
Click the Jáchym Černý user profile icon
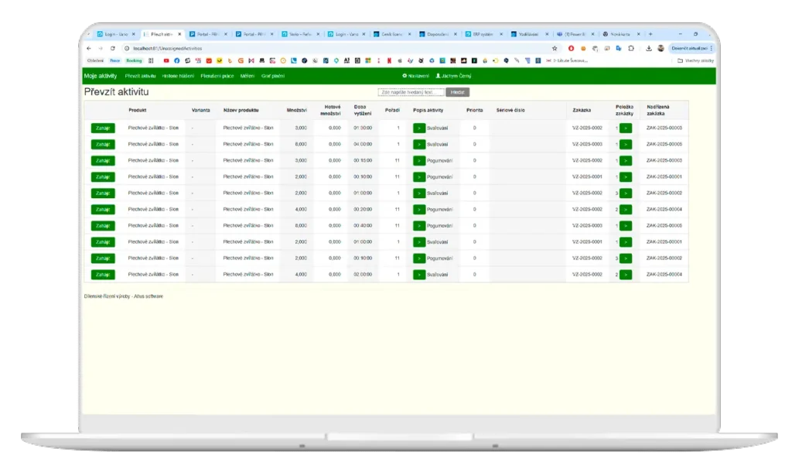[439, 76]
